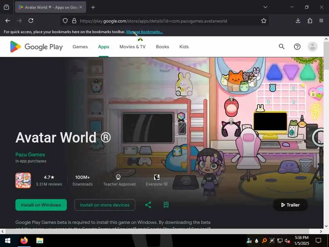Go back to the previous page
The height and width of the screenshot is (247, 329).
coord(8,21)
